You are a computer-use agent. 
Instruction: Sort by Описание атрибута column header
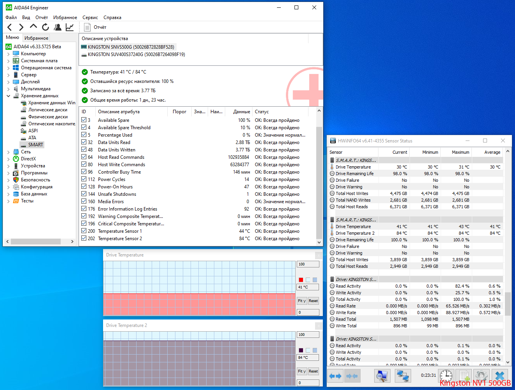(x=132, y=112)
